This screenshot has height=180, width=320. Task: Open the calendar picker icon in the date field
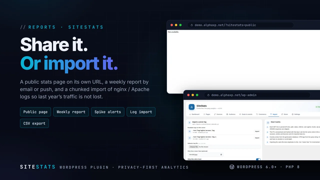[221, 155]
